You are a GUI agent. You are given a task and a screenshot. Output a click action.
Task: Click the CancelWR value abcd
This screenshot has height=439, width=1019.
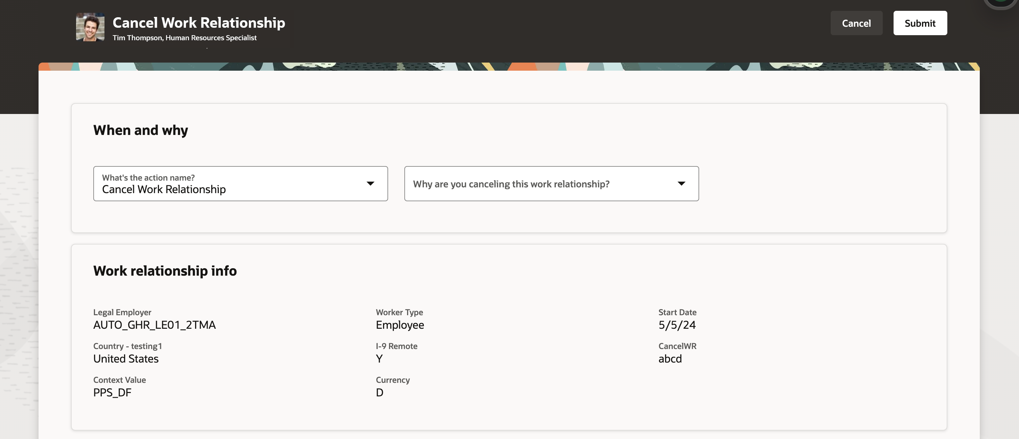tap(670, 359)
